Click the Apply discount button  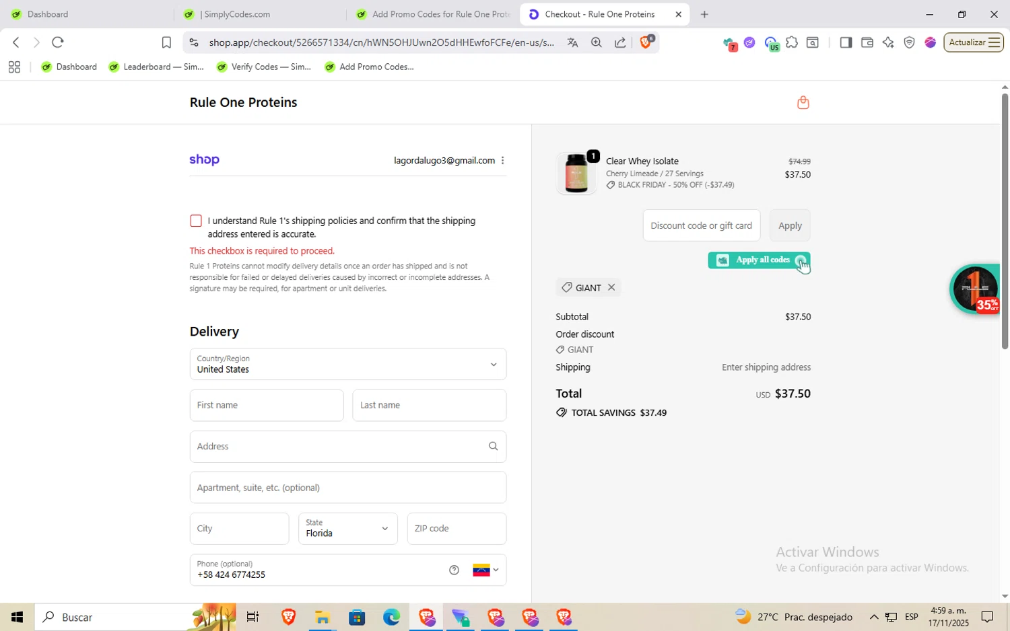pos(790,225)
